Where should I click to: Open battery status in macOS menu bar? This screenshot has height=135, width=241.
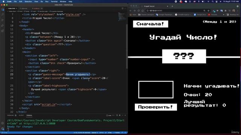coord(203,1)
